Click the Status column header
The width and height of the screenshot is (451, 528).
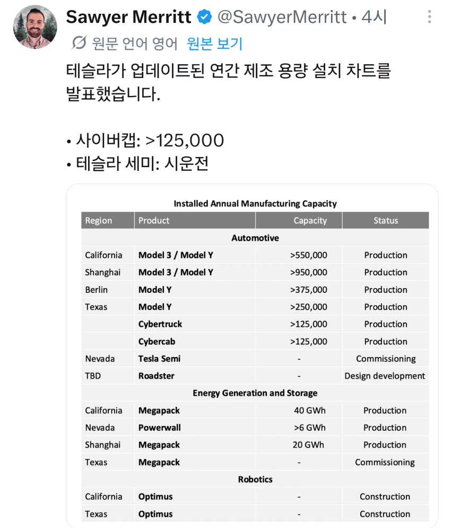[x=386, y=221]
